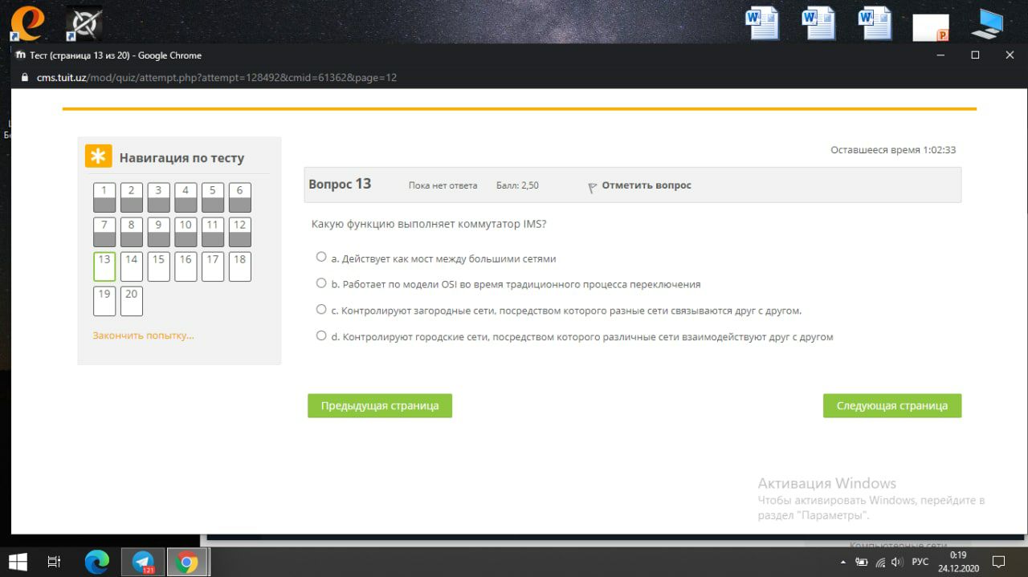Click the Балл: 2,50 text
The image size is (1028, 577).
[517, 185]
